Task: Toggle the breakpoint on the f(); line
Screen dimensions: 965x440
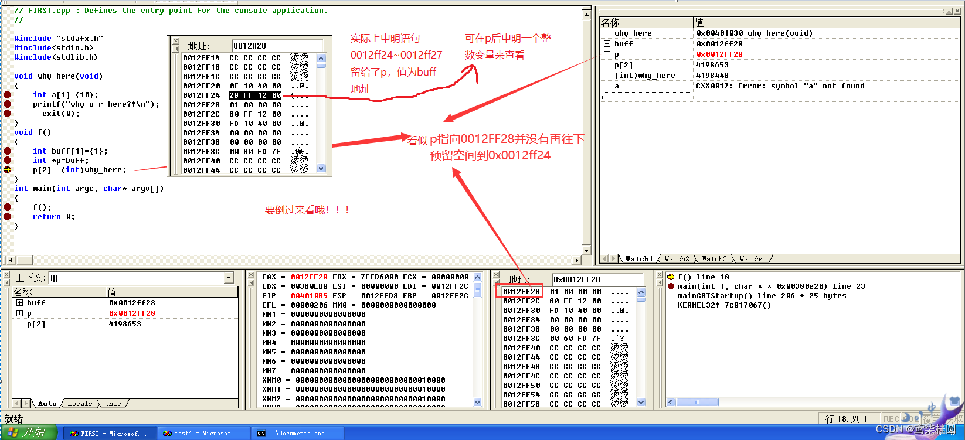Action: [7, 207]
